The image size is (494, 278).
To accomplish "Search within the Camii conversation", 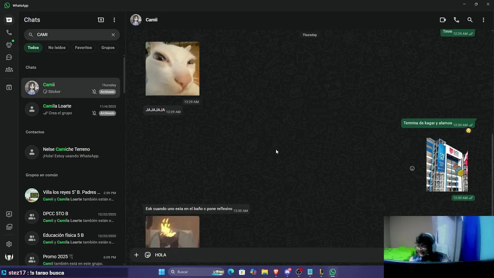I will pos(470,20).
